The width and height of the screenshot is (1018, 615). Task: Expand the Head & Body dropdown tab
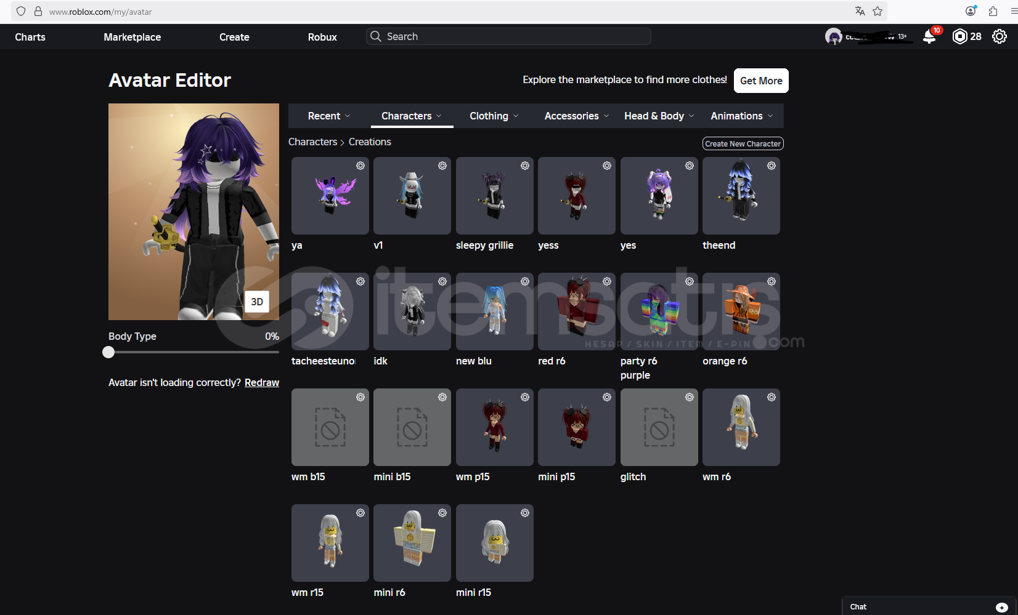[659, 116]
